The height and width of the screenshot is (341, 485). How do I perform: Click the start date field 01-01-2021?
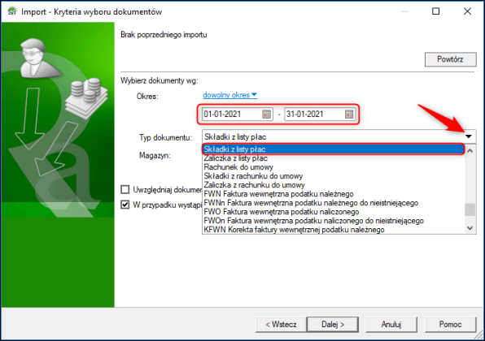click(238, 114)
